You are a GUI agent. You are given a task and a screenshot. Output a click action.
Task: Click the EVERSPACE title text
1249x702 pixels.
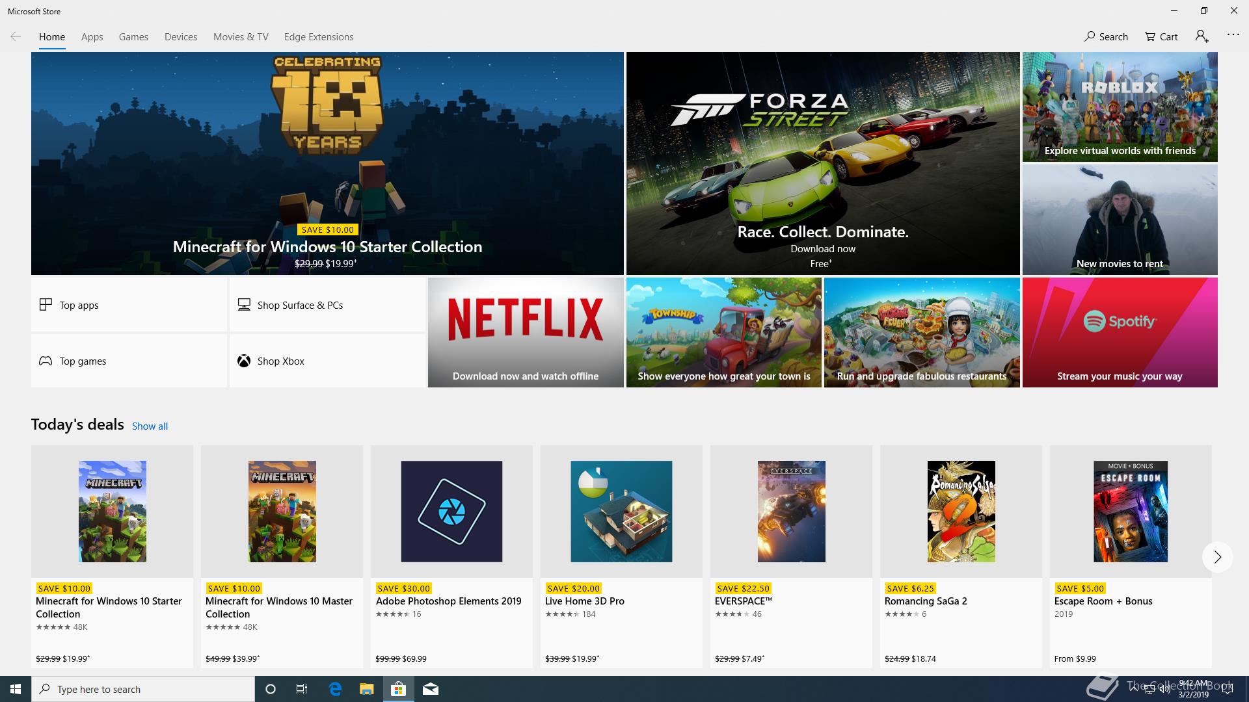coord(743,601)
